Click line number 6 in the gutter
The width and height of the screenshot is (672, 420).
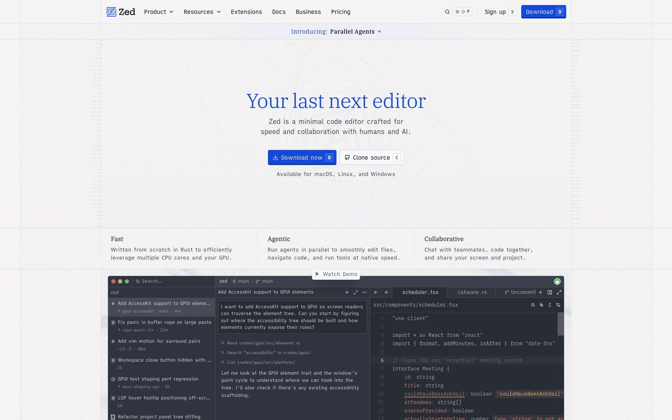click(x=382, y=360)
